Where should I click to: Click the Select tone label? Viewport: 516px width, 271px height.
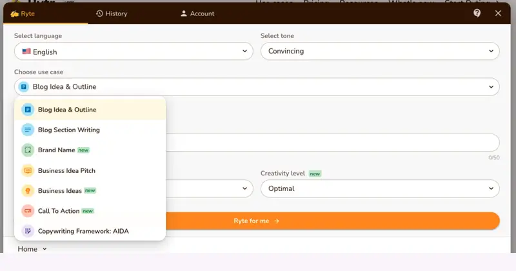[x=277, y=36]
